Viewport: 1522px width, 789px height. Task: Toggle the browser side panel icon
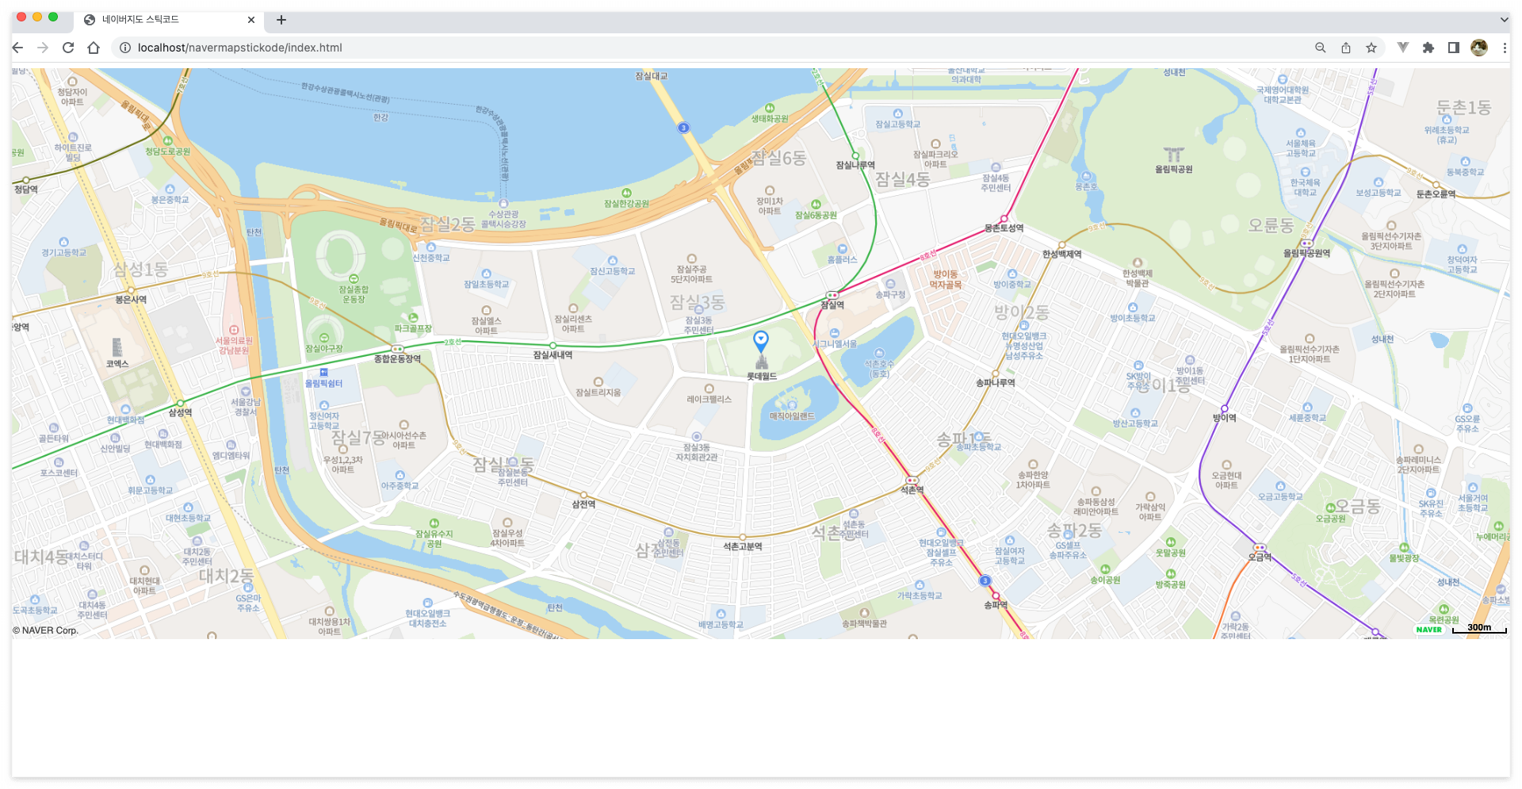click(x=1453, y=48)
